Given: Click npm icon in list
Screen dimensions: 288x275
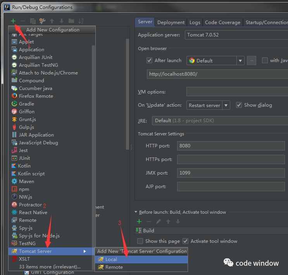Looking at the screenshot, I should (14, 189).
